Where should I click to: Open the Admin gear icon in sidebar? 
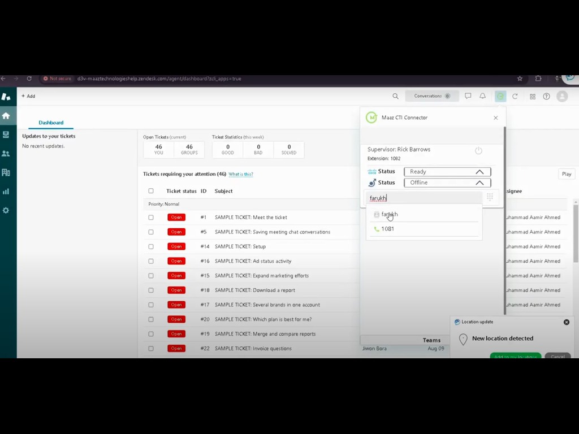pos(6,210)
